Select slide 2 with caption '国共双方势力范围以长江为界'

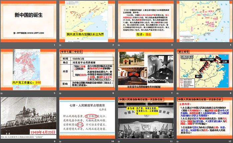coord(87,21)
